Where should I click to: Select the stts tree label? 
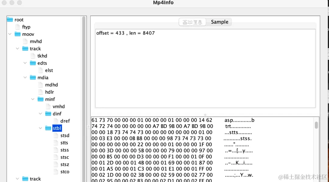64,143
